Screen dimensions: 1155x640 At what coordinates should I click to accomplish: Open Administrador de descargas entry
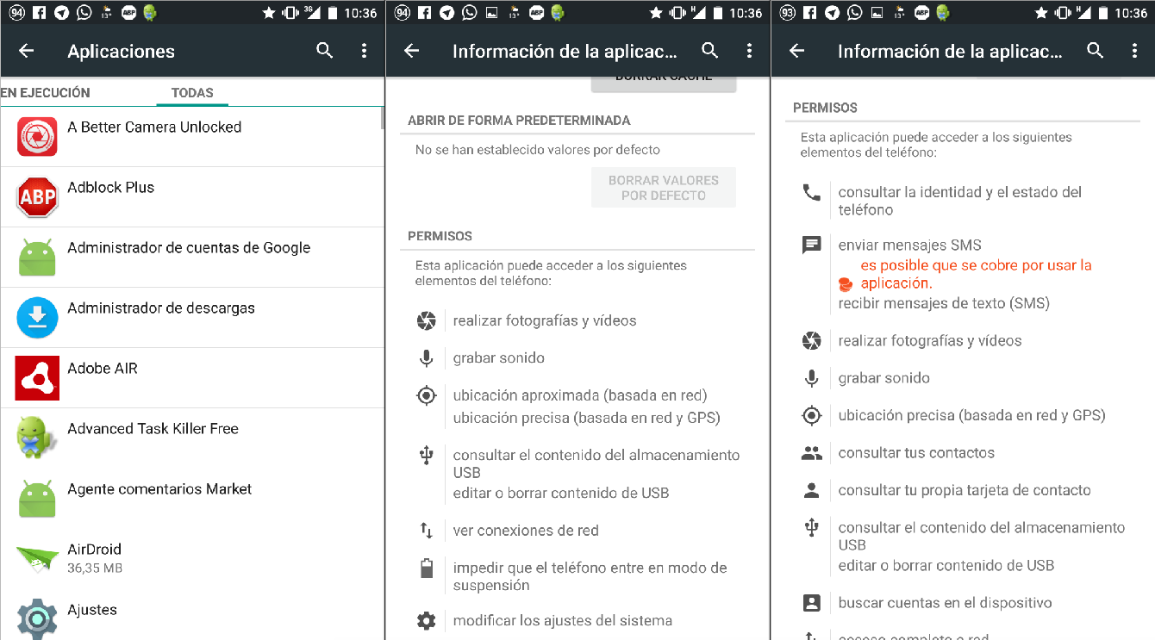(x=192, y=318)
